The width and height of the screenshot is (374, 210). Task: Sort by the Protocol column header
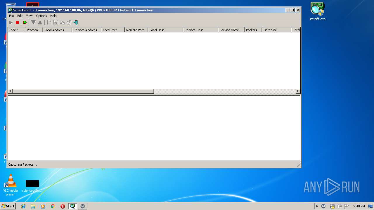(x=34, y=30)
